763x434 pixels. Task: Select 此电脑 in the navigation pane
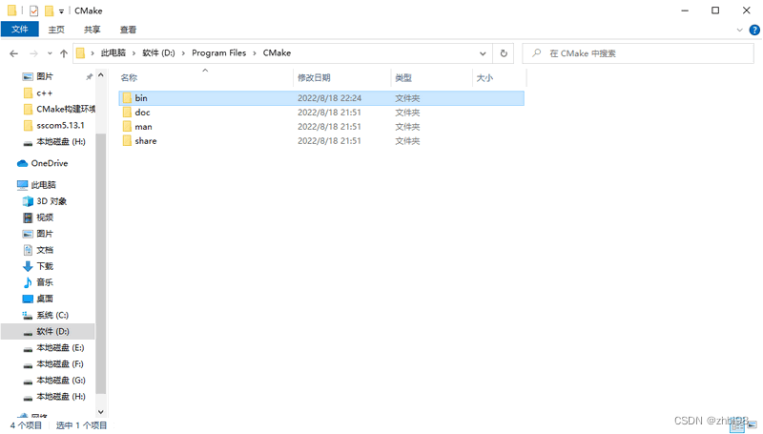coord(43,185)
